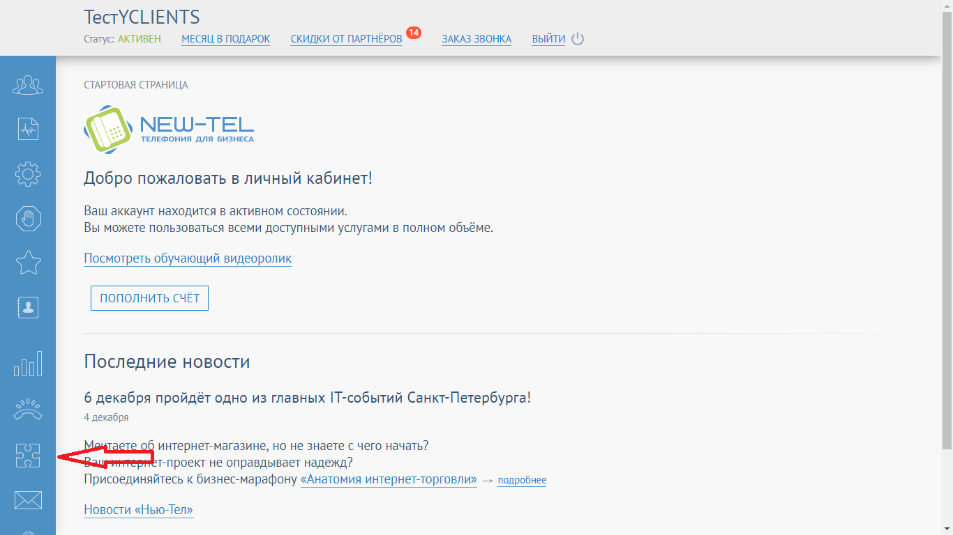This screenshot has width=953, height=535.
Task: Open the bar chart statistics icon
Action: [x=28, y=364]
